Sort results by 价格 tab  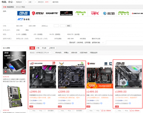[x=38, y=48]
